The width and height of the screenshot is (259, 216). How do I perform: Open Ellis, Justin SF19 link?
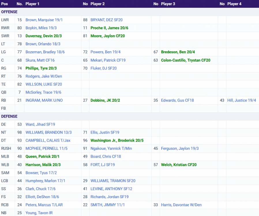pyautogui.click(x=105, y=132)
